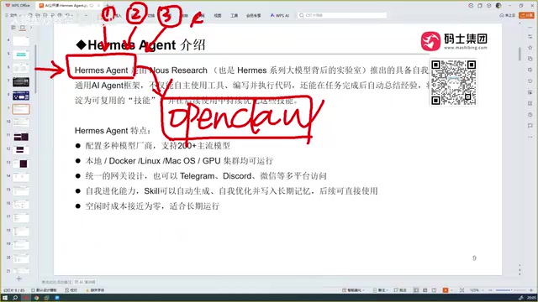Click the fit-to-window icon in status bar
Image resolution: width=538 pixels, height=302 pixels.
(x=462, y=290)
